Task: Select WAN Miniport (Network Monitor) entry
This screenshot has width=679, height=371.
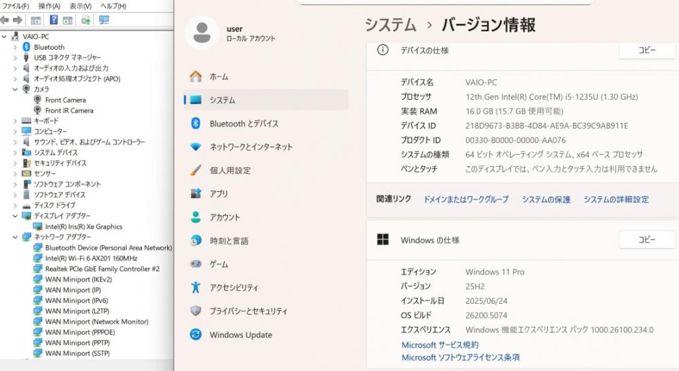Action: point(96,321)
